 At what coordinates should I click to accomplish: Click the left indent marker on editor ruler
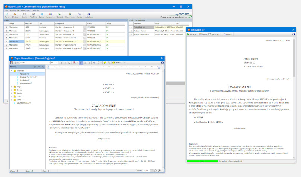click(49, 68)
